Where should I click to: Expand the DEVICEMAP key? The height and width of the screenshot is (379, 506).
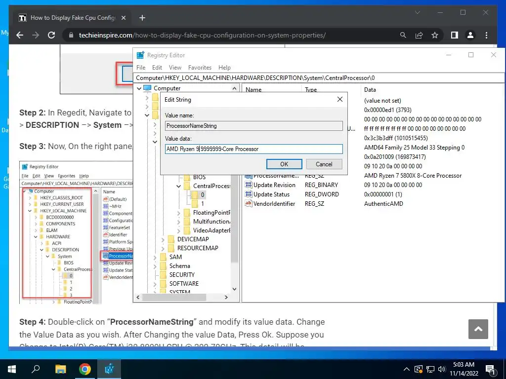tap(163, 239)
